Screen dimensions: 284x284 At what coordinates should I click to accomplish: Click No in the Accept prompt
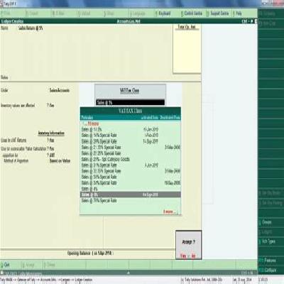(x=193, y=256)
